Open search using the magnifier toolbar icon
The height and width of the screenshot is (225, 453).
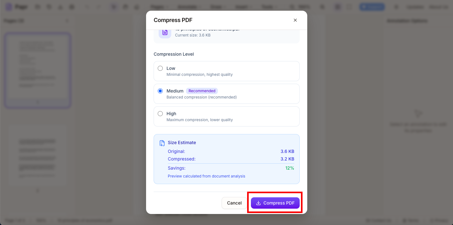[x=291, y=7]
